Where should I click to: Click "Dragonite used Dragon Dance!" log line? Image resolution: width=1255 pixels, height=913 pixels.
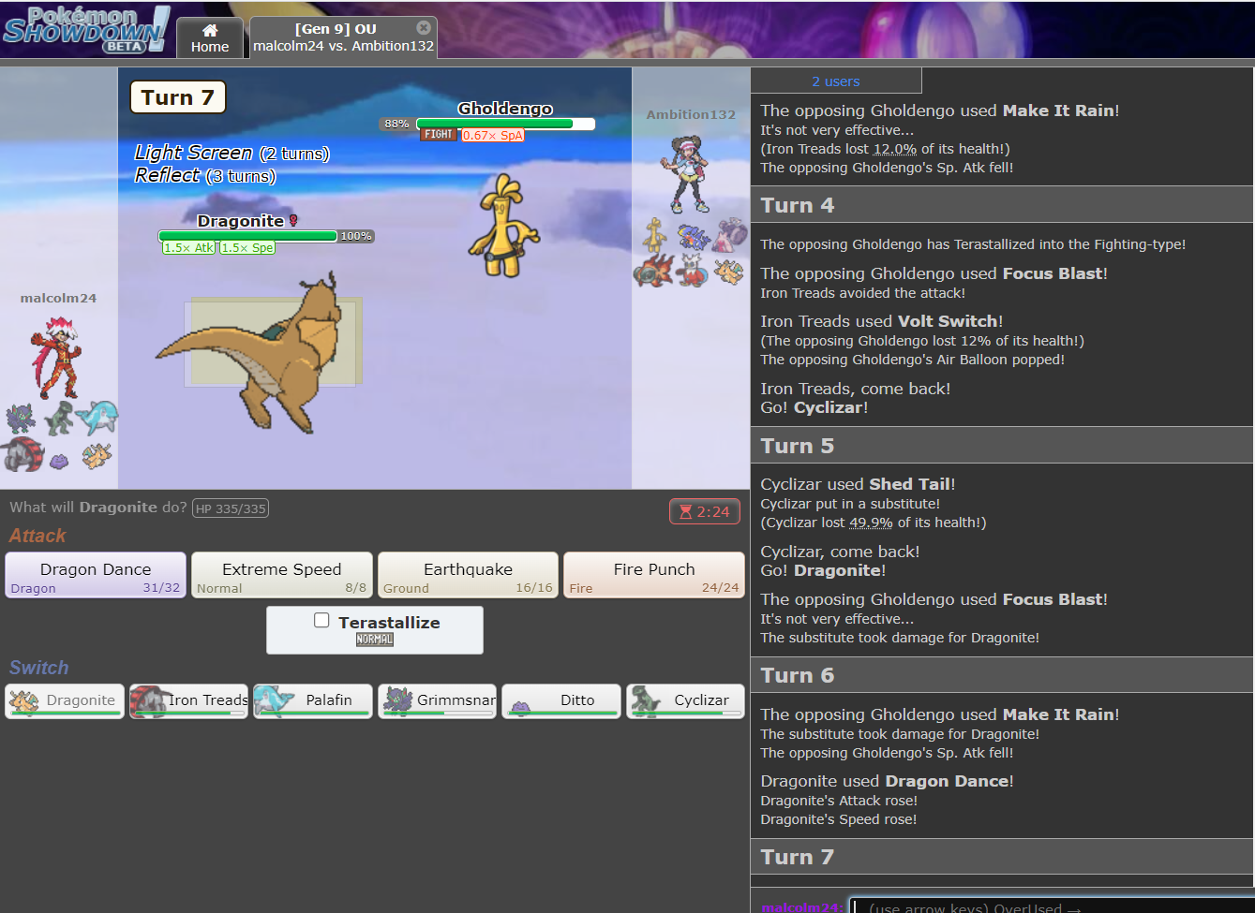point(887,781)
